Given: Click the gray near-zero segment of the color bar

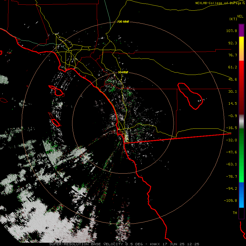Looking at the screenshot, I should (241, 121).
